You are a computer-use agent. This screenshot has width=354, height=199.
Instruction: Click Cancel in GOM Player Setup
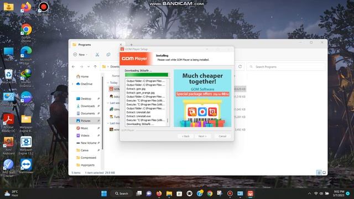click(x=222, y=136)
